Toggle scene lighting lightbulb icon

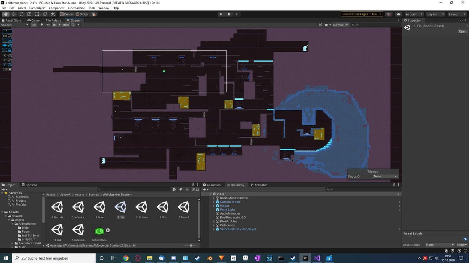41,25
